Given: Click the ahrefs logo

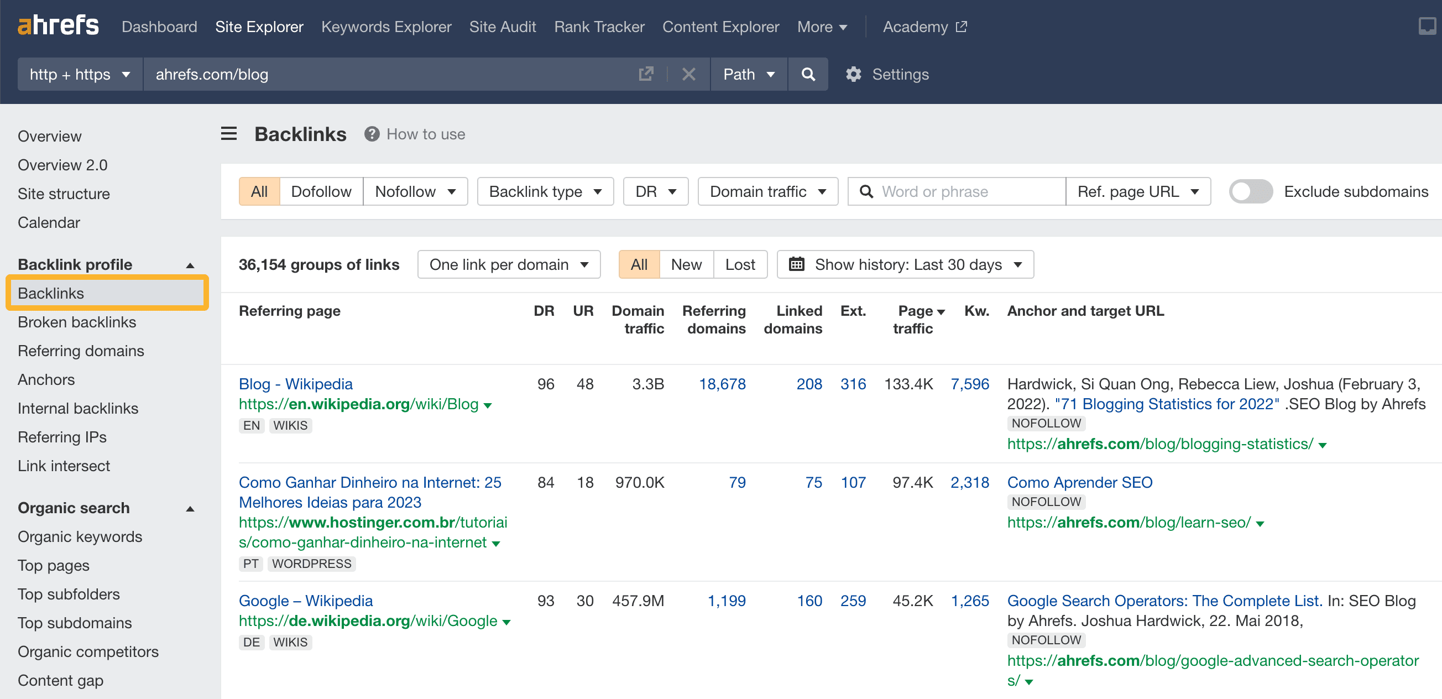Looking at the screenshot, I should coord(58,25).
